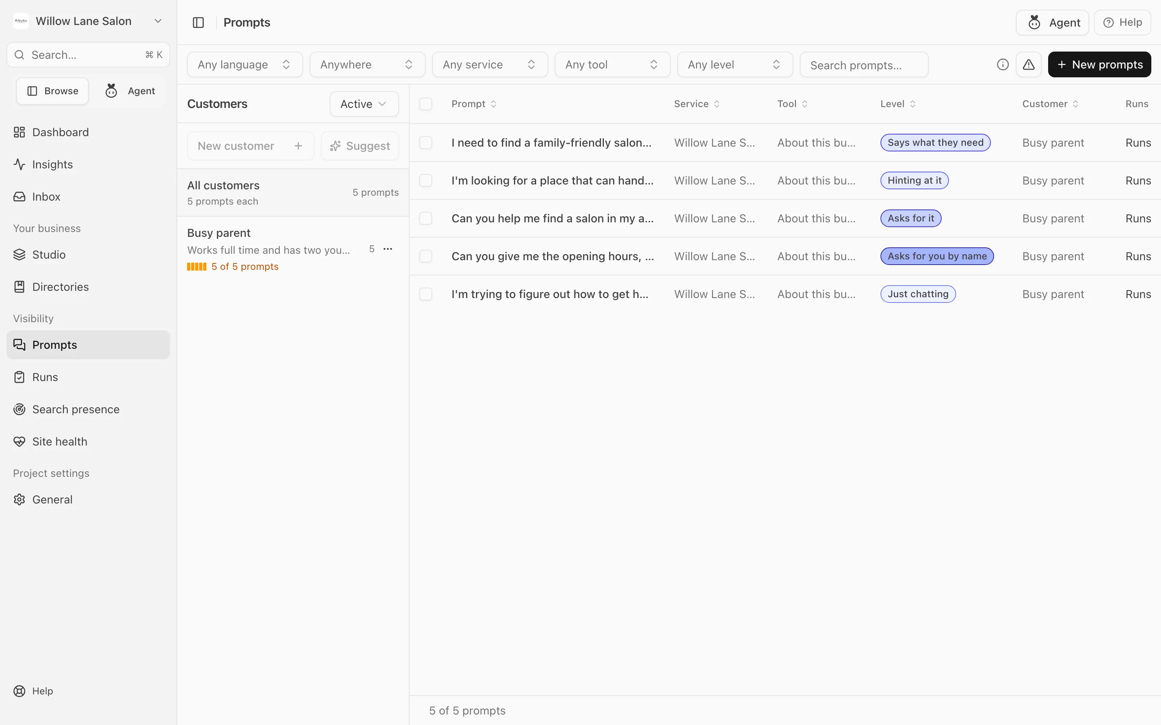Open Directories in the sidebar
This screenshot has width=1161, height=725.
88,287
